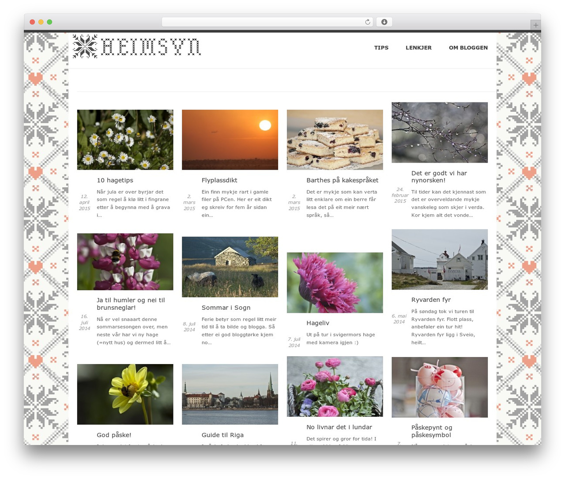Open "Barthes på kakespråket" post
Viewport: 565px width, 479px height.
tap(343, 180)
